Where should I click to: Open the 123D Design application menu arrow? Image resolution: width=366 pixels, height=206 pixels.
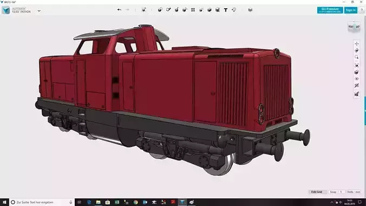click(39, 10)
